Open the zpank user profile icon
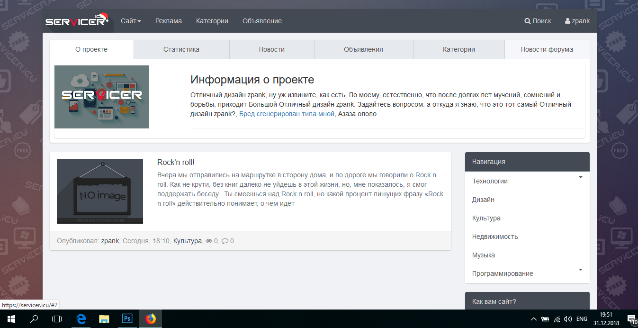638x328 pixels. 567,21
